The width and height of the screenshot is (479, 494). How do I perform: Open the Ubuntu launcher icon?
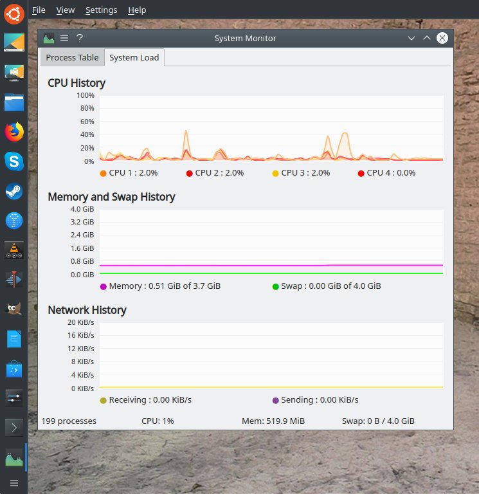tap(14, 14)
